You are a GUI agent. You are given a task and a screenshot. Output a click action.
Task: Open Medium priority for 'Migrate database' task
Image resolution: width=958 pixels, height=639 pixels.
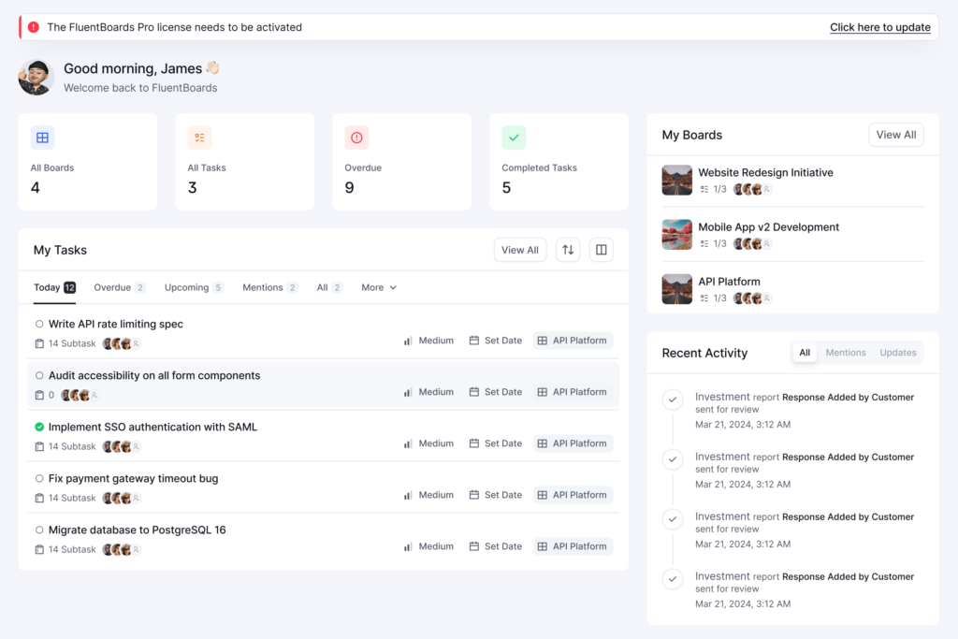[x=428, y=546]
